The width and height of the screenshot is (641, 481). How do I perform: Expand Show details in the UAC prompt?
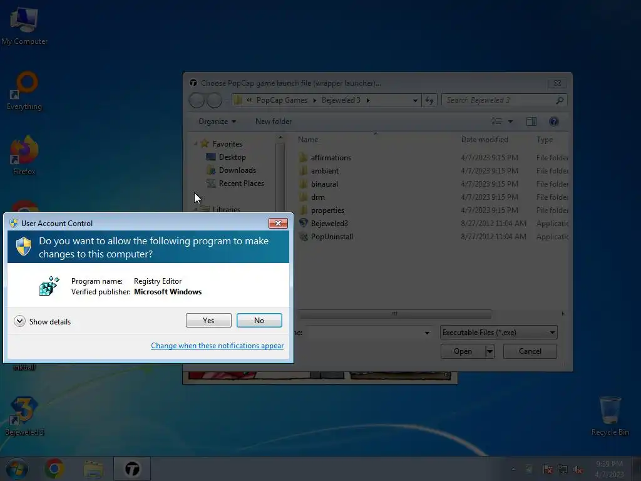pyautogui.click(x=42, y=321)
